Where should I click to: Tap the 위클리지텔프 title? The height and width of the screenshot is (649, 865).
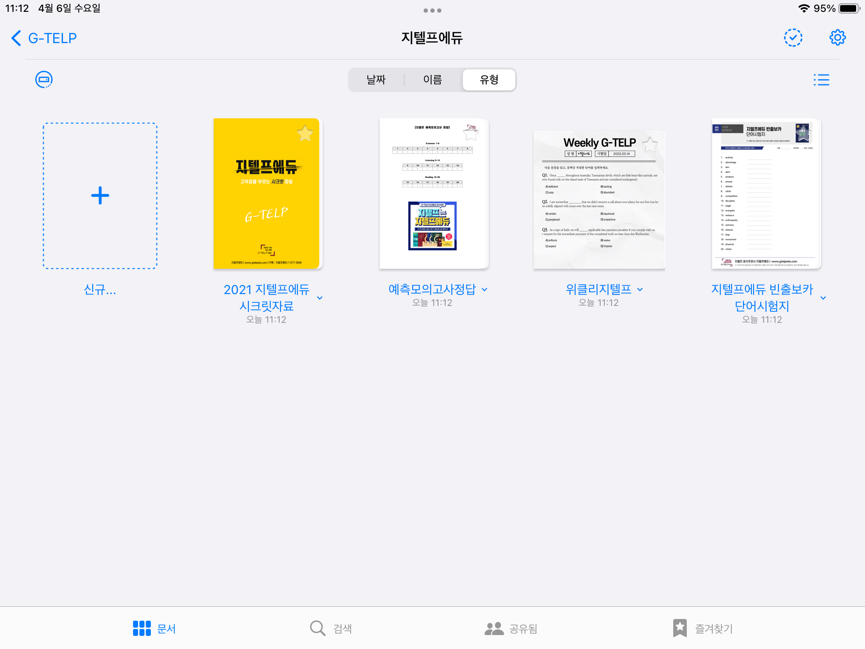point(598,289)
